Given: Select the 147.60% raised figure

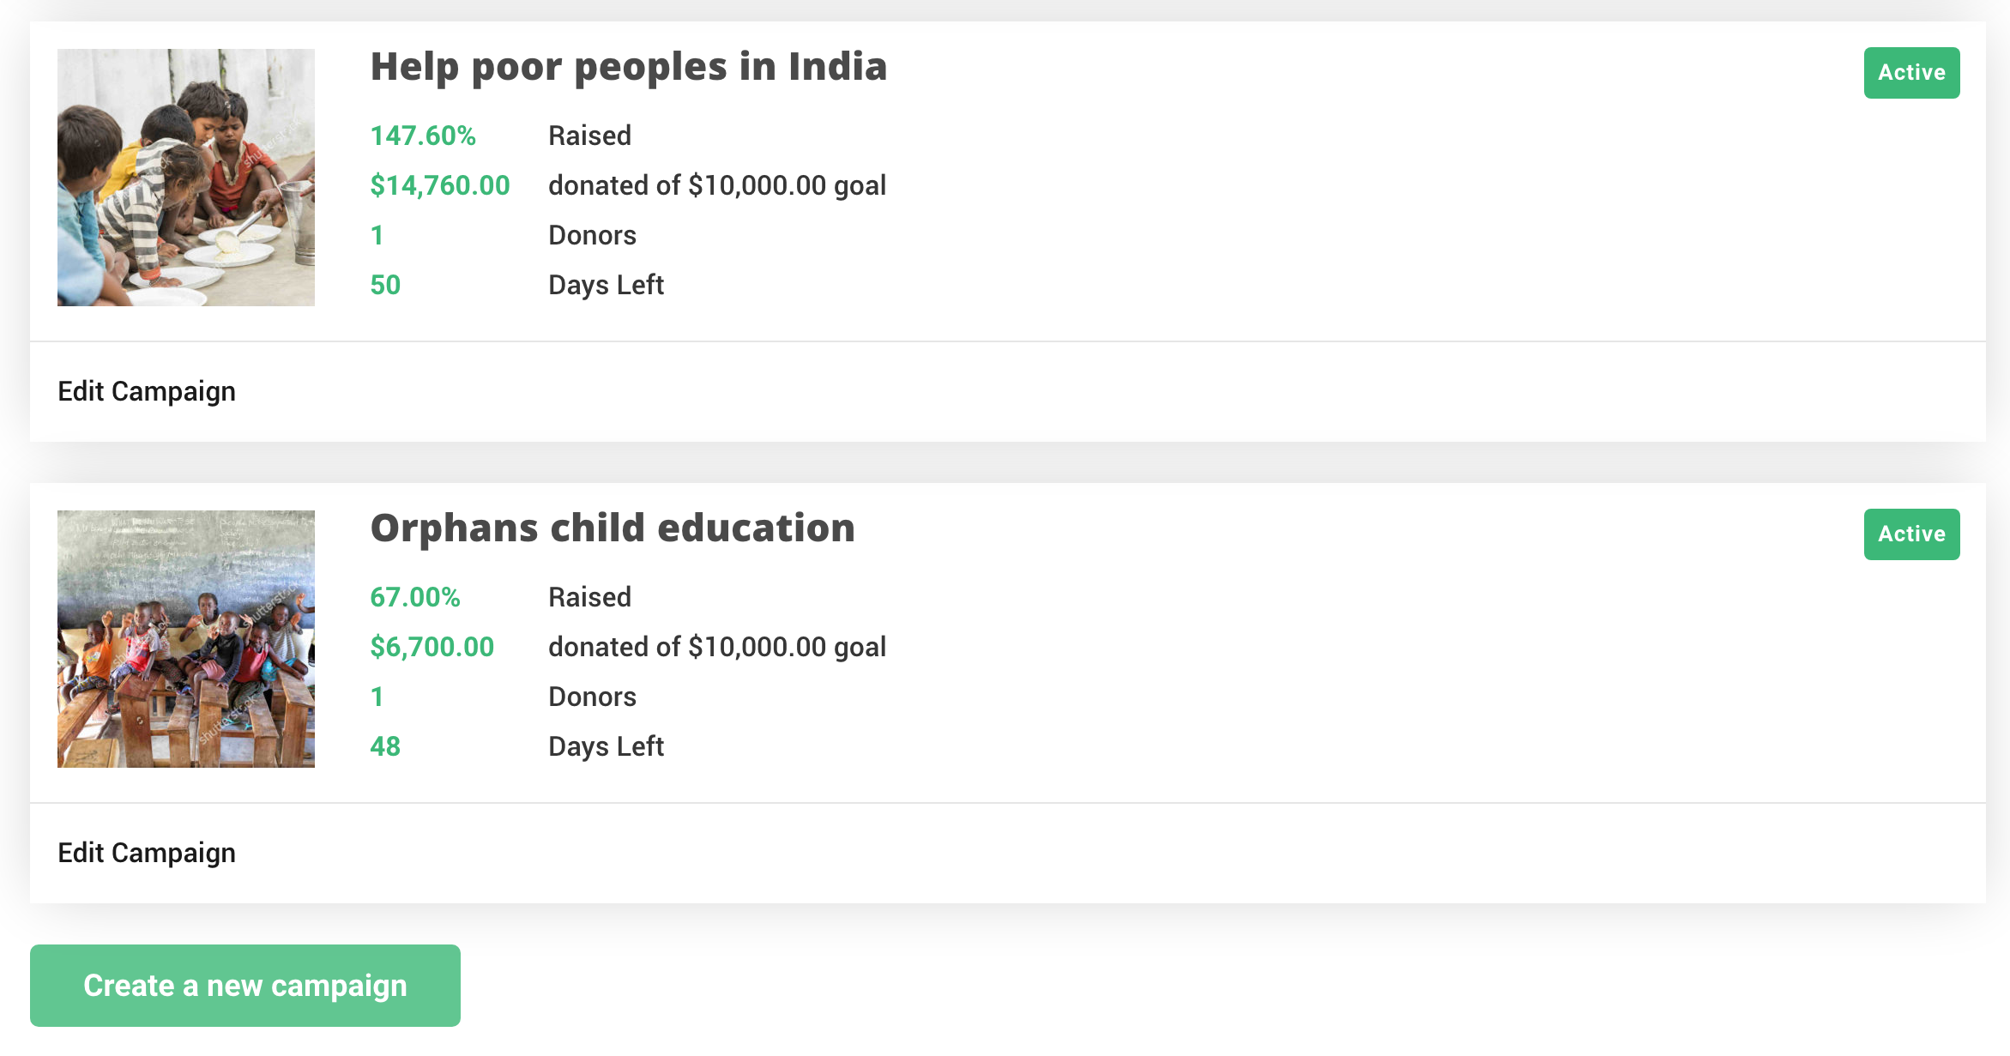Looking at the screenshot, I should pos(423,136).
